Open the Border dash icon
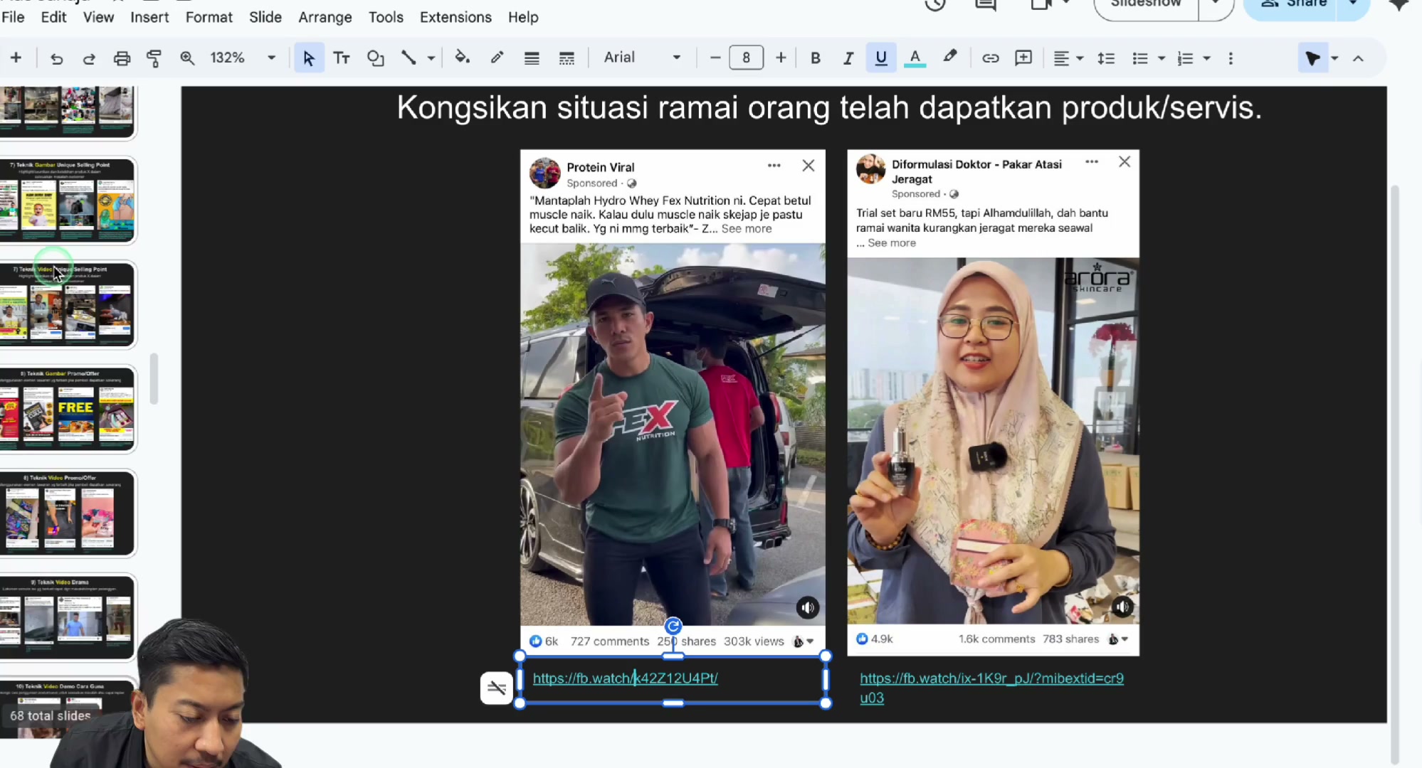 [567, 58]
